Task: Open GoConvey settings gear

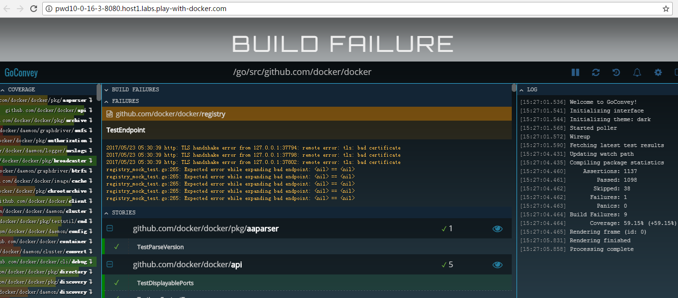Action: click(x=658, y=73)
